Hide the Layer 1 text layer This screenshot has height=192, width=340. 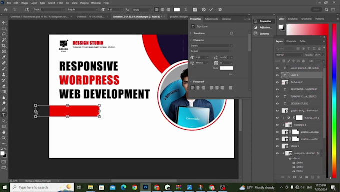click(277, 75)
